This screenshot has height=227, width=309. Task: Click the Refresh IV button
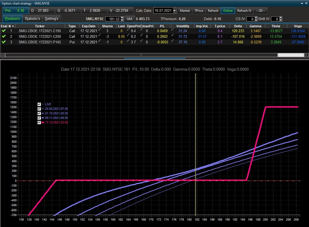[244, 11]
